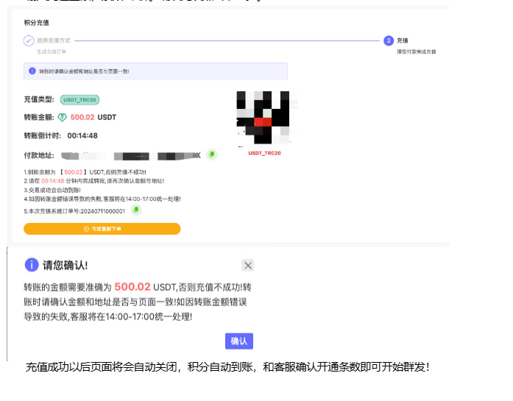This screenshot has width=513, height=401.
Task: Click the completed step one checkmark circle
Action: 29,40
